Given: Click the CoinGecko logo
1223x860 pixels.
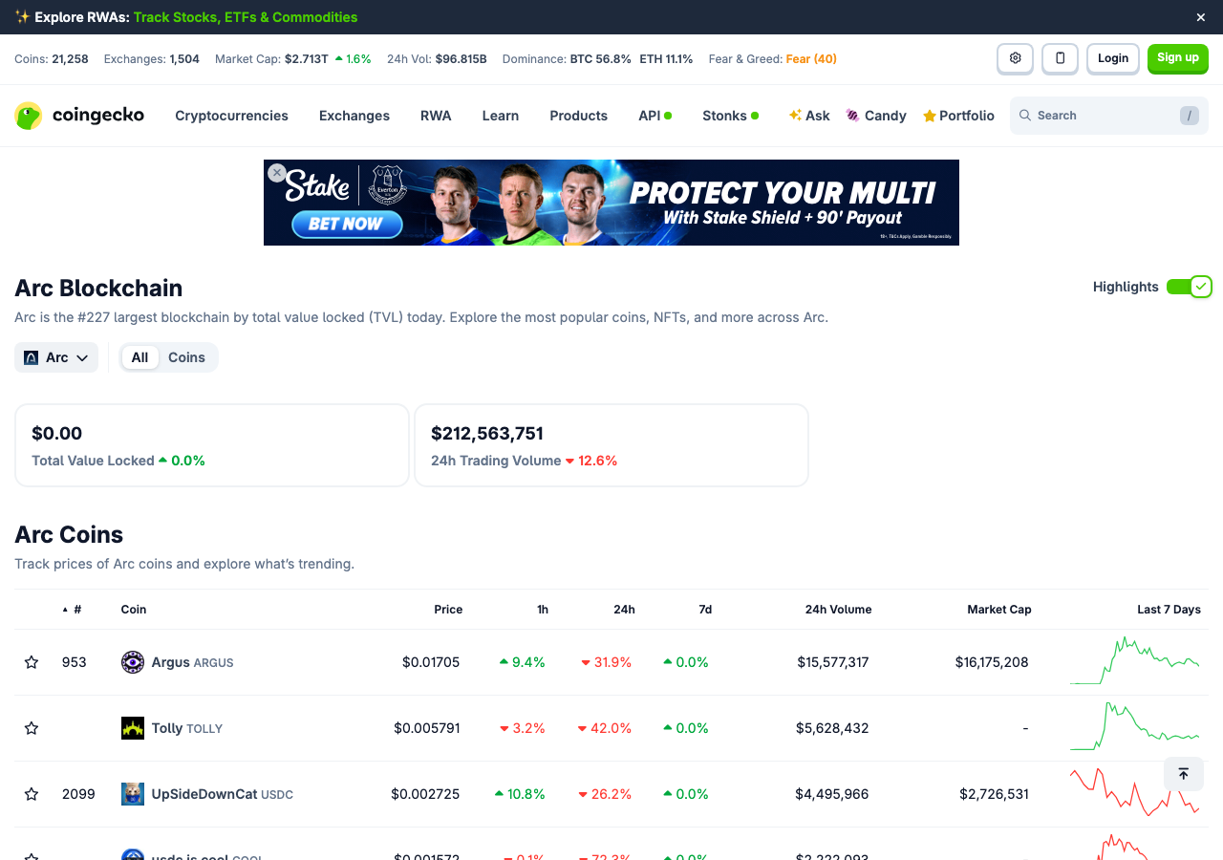Looking at the screenshot, I should click(79, 116).
